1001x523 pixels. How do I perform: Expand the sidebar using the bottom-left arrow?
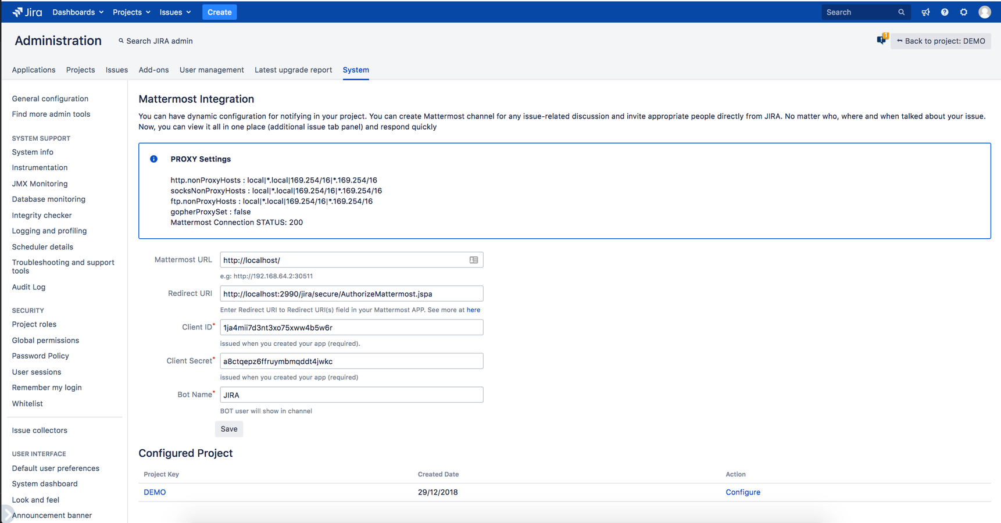click(6, 514)
